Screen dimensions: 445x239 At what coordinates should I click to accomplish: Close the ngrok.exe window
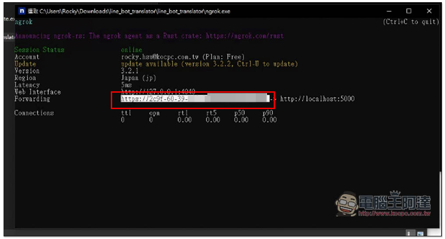coord(429,11)
